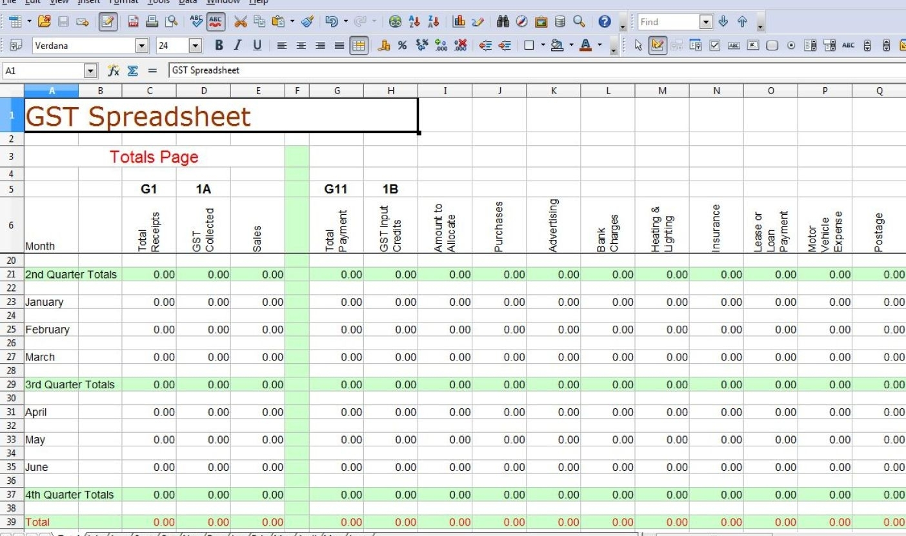906x536 pixels.
Task: Open Page Preview
Action: (171, 22)
